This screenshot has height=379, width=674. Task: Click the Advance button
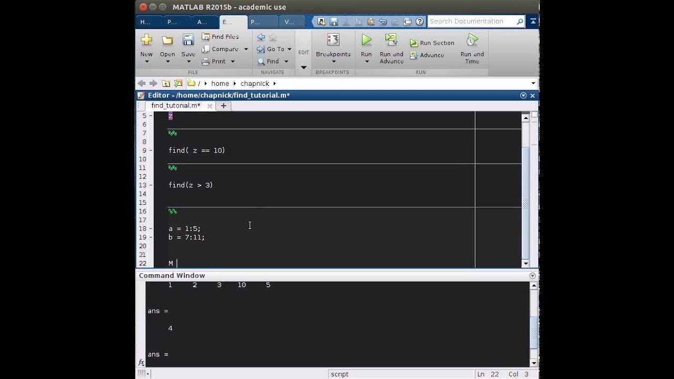[427, 55]
